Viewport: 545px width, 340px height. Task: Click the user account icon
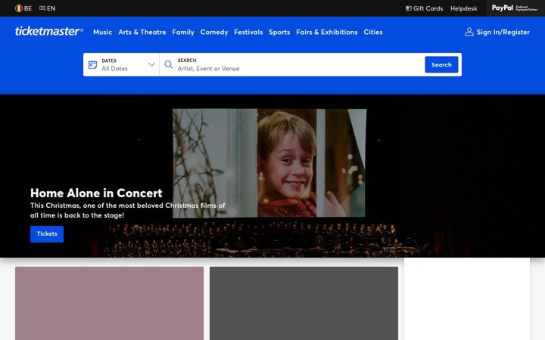(469, 32)
